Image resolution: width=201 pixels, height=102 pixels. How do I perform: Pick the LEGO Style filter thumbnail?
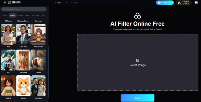point(38,86)
